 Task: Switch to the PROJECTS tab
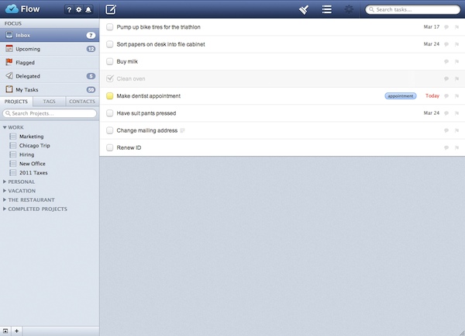coord(16,102)
